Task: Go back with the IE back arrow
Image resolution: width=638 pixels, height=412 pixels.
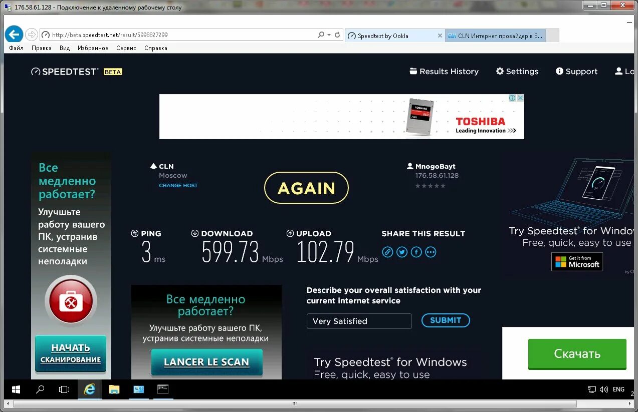Action: 14,34
